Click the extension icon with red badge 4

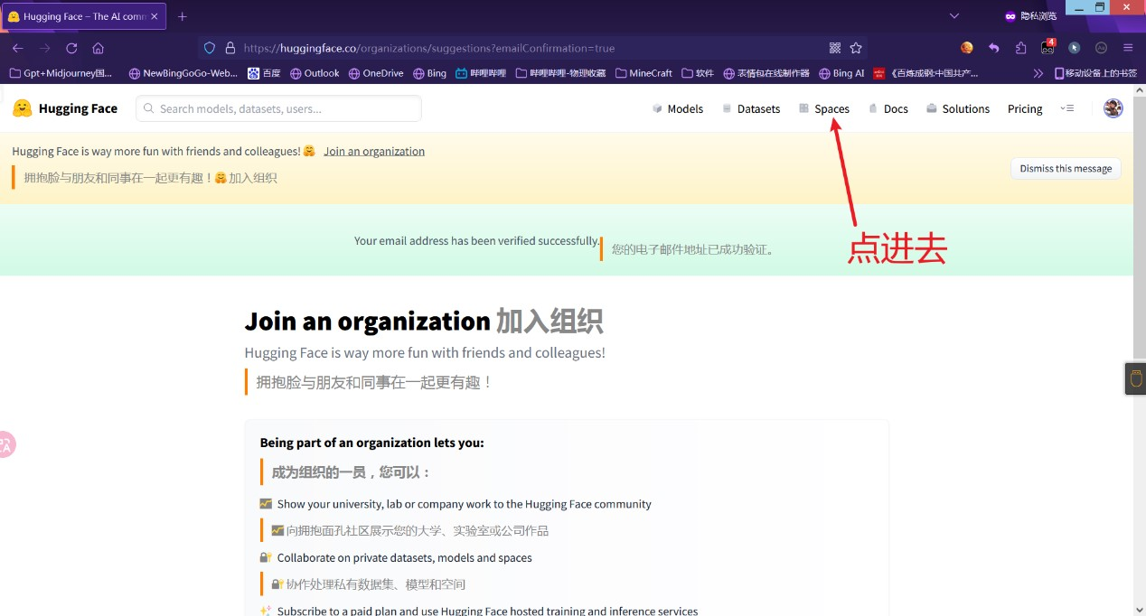click(x=1048, y=47)
